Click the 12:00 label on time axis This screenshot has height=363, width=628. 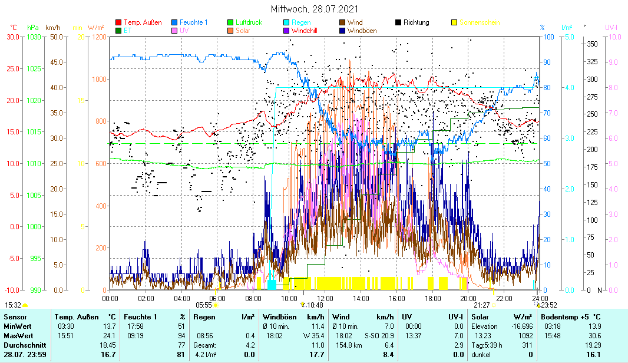click(x=325, y=299)
